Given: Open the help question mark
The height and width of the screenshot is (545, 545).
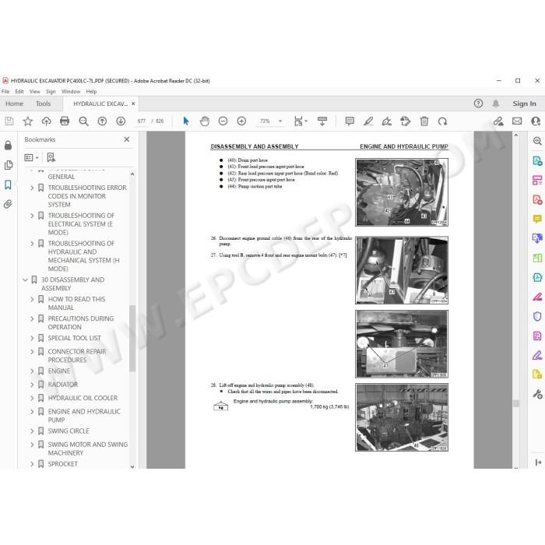Looking at the screenshot, I should click(478, 104).
